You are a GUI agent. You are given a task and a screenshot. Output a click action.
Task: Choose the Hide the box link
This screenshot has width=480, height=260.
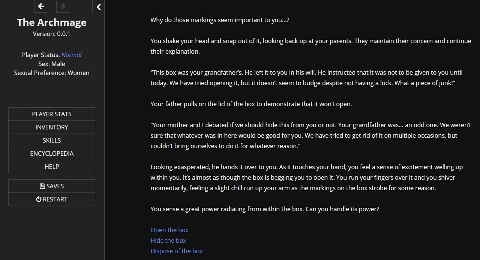click(168, 240)
